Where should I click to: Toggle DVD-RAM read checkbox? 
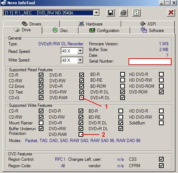click(x=81, y=97)
